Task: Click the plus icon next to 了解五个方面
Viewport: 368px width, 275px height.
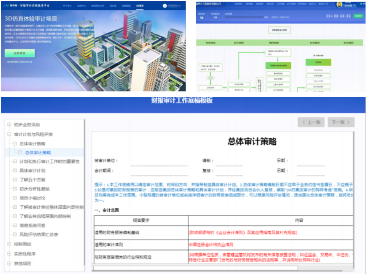Action: (15, 180)
